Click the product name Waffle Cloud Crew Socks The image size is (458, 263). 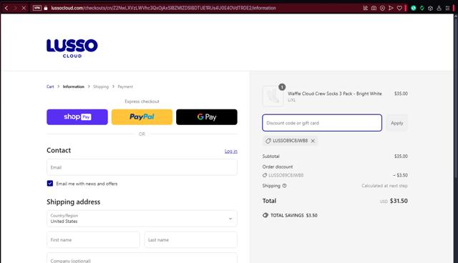(335, 94)
